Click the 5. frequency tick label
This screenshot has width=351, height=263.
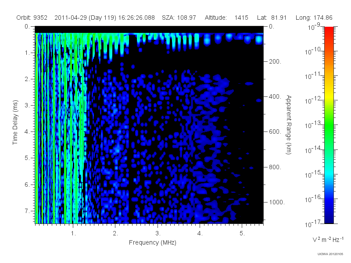(242, 234)
